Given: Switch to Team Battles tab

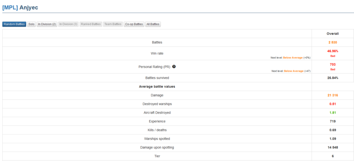Looking at the screenshot, I should pos(113,24).
